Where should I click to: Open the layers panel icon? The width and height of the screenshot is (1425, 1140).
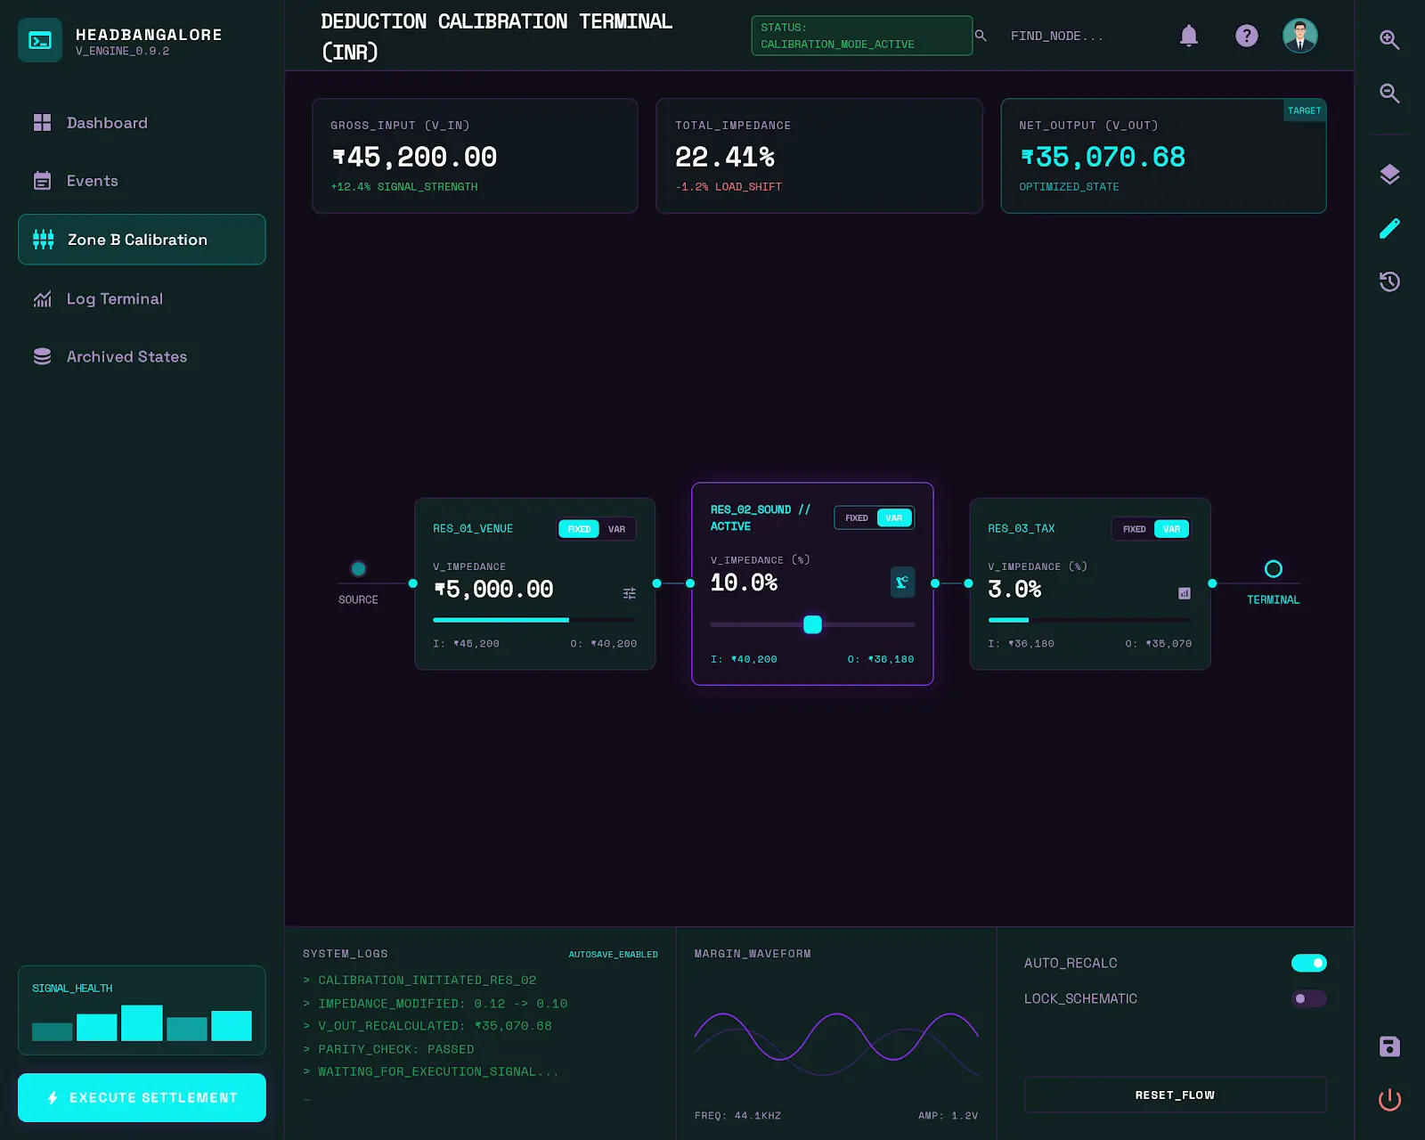[1389, 175]
